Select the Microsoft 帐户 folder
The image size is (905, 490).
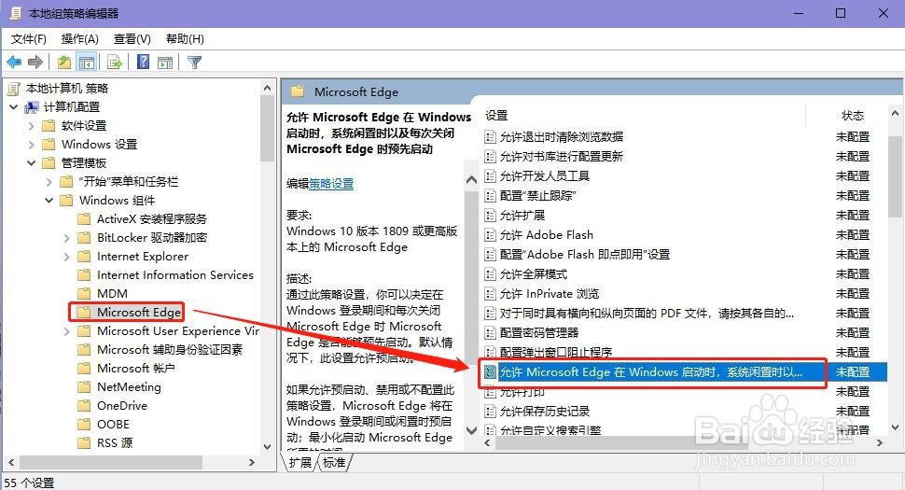[135, 369]
